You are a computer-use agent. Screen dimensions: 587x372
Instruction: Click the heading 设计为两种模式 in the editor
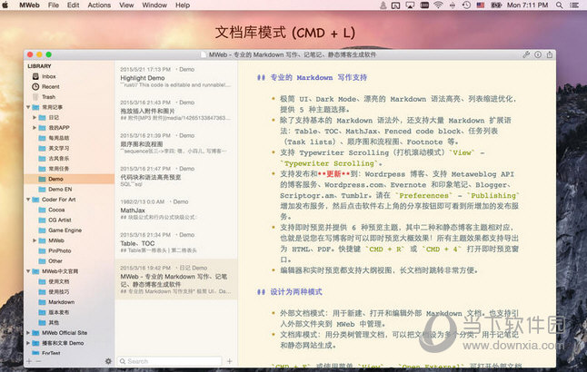click(296, 292)
